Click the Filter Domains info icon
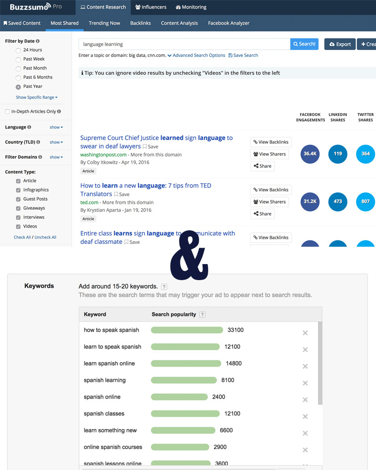The image size is (376, 470). coord(40,157)
